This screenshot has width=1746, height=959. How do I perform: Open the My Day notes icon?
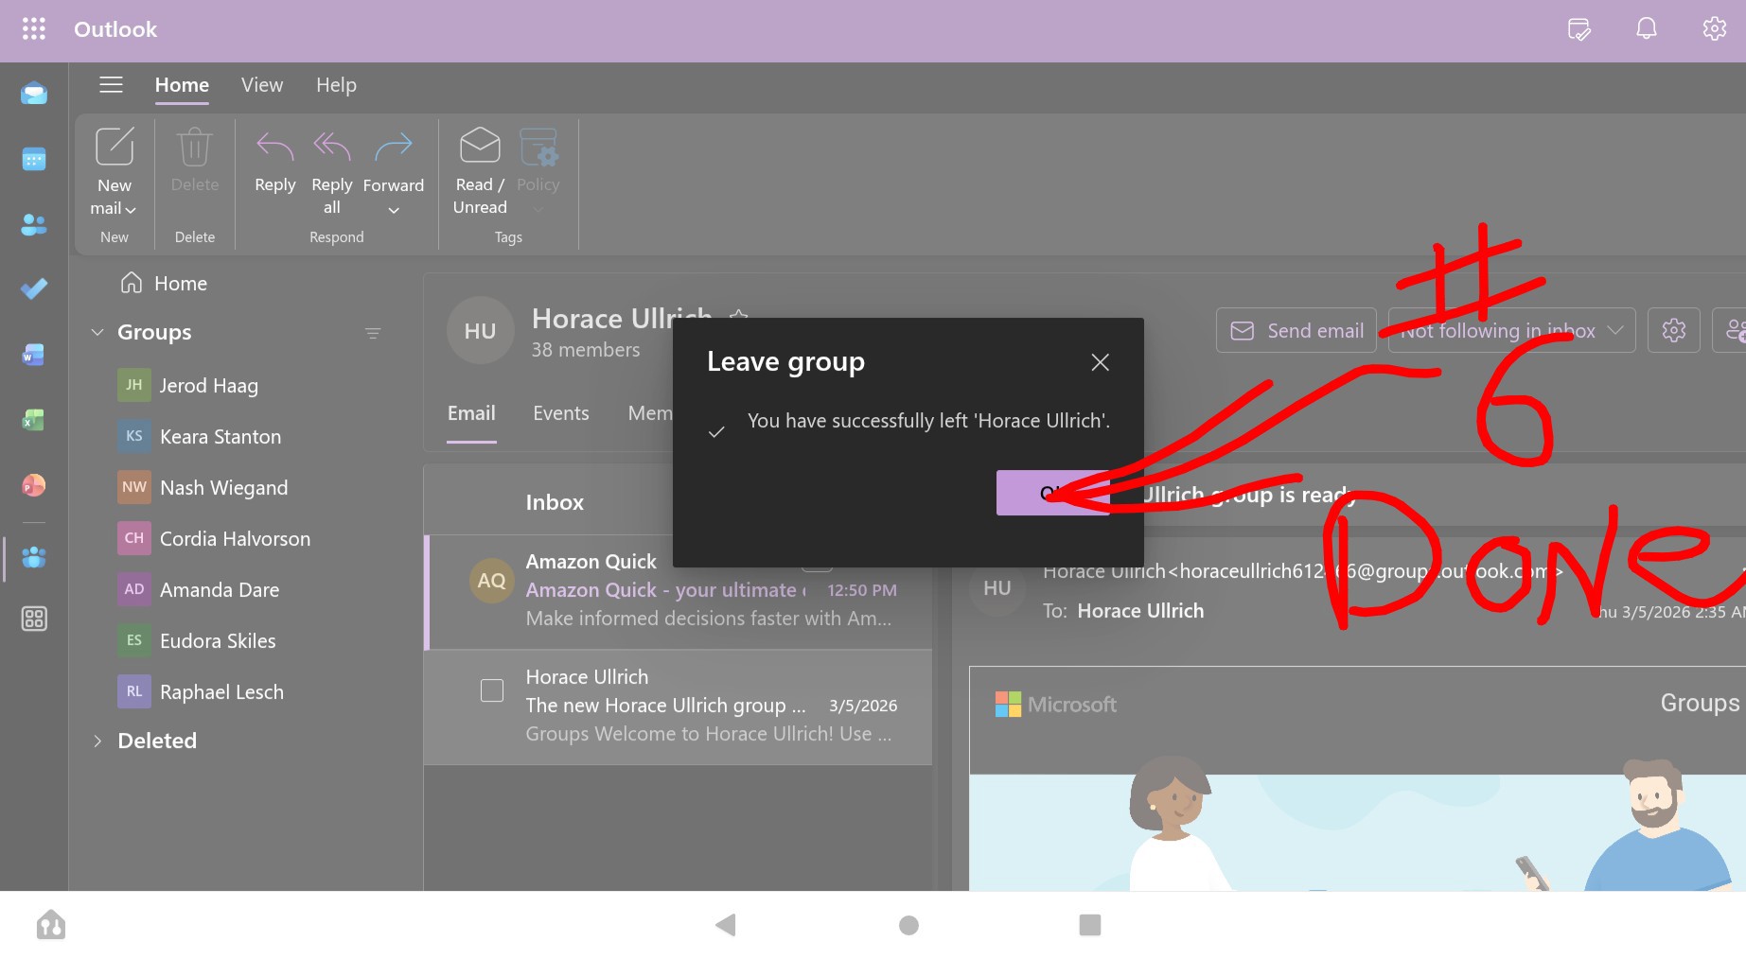coord(1578,29)
